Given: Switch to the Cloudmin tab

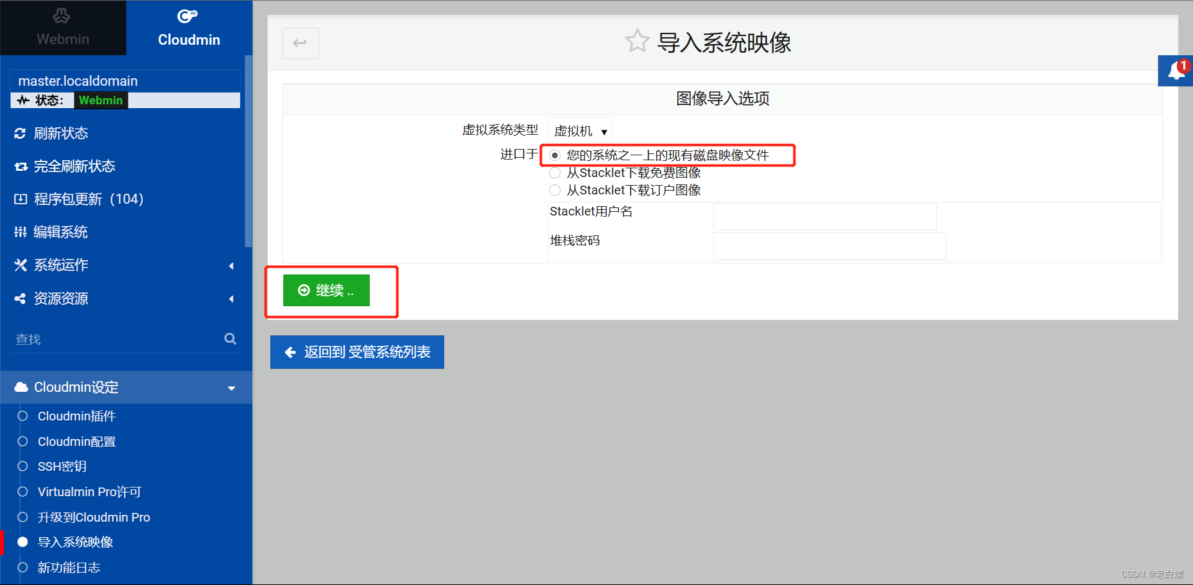Looking at the screenshot, I should click(189, 27).
